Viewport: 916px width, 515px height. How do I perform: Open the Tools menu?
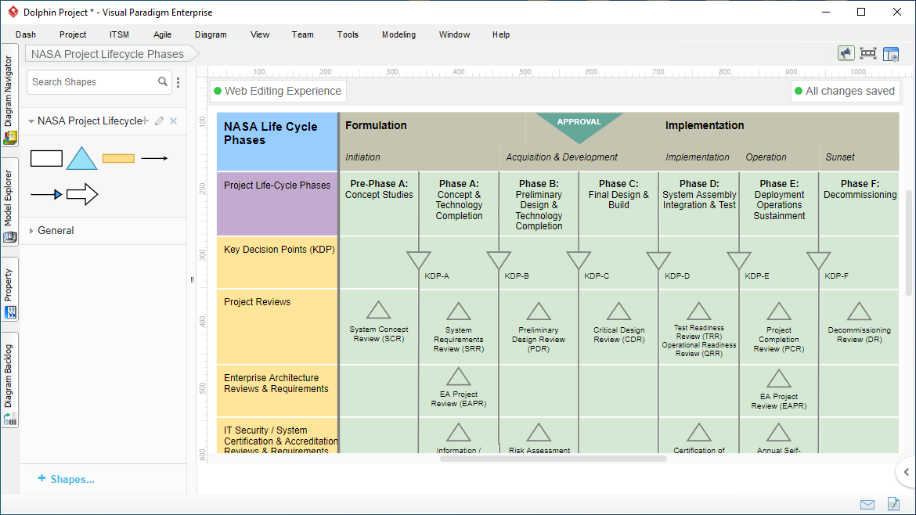pyautogui.click(x=348, y=34)
